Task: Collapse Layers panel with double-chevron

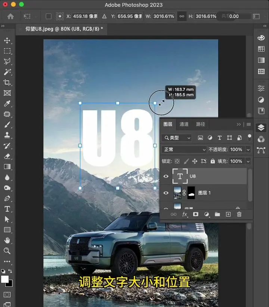Action: click(239, 124)
